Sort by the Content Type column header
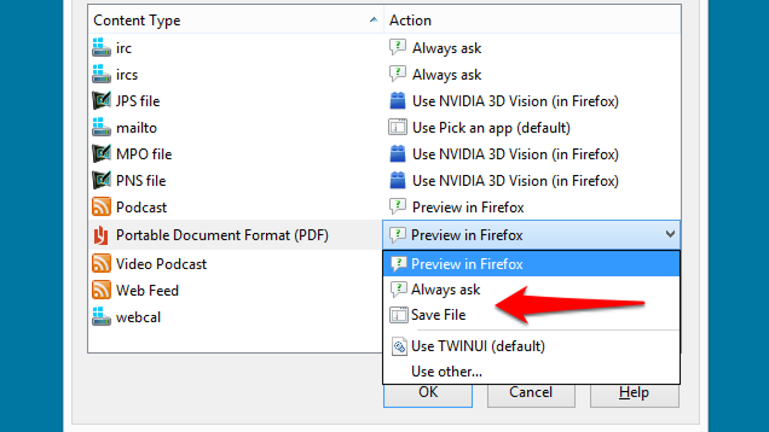This screenshot has width=769, height=432. tap(236, 20)
